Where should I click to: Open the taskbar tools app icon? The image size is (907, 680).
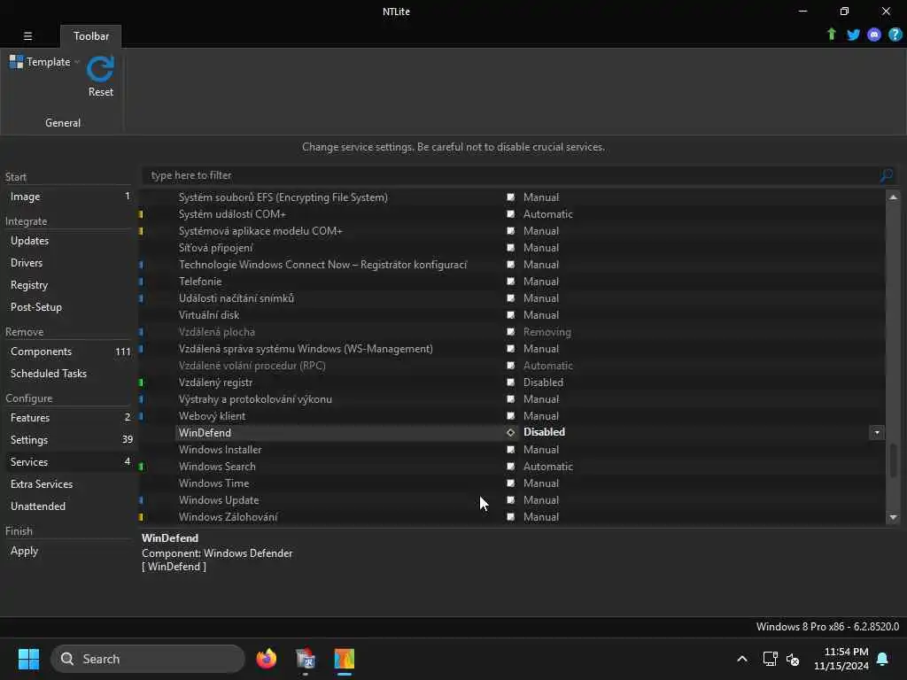click(306, 659)
